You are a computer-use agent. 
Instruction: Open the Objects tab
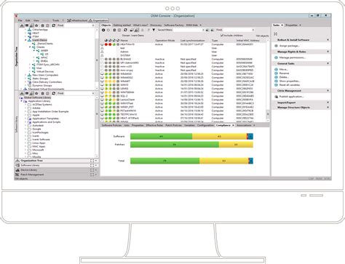point(106,25)
